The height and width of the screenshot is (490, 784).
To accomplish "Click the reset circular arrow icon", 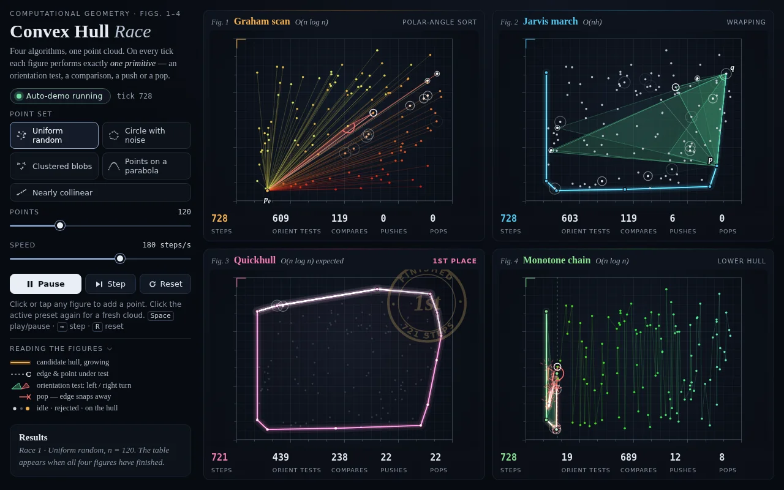I will click(x=153, y=284).
